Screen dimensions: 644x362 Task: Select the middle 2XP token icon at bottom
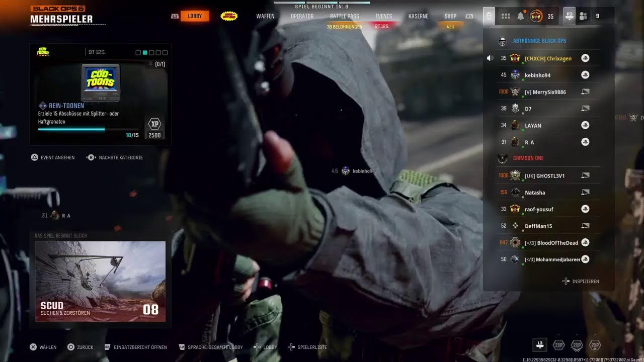(577, 345)
